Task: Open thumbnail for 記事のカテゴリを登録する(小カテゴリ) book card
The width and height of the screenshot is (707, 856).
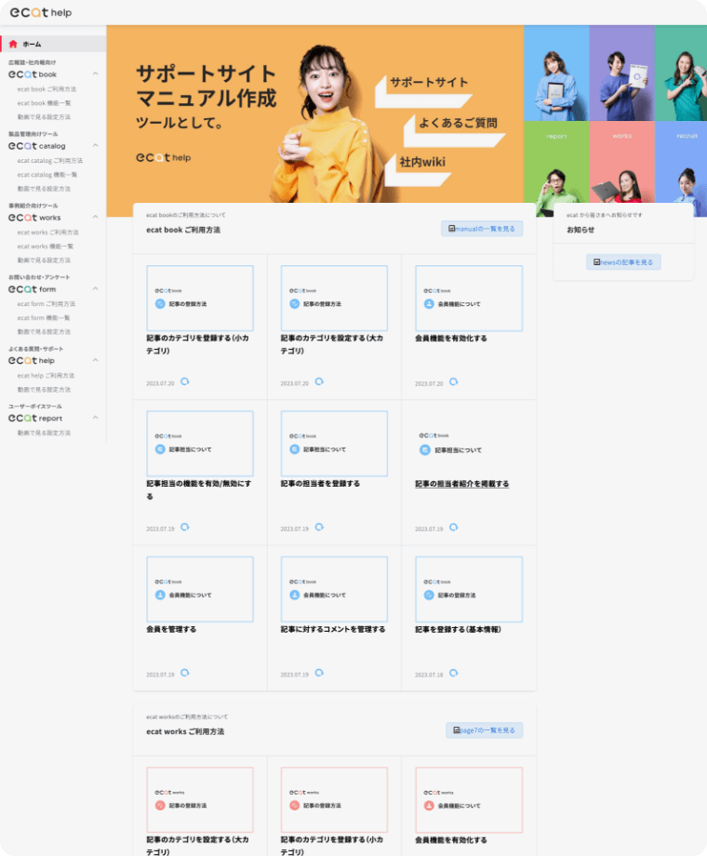Action: (x=200, y=298)
